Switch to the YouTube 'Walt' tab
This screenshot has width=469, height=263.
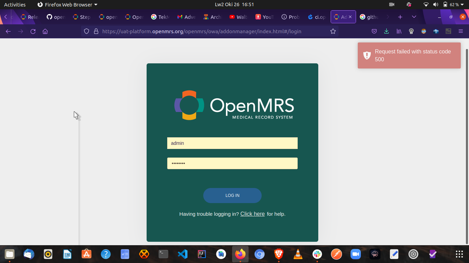239,17
